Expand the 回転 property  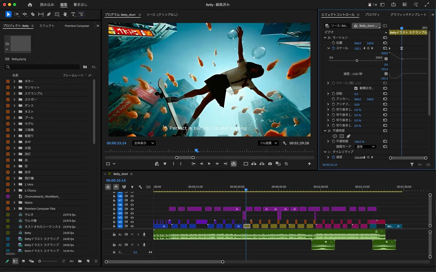[328, 94]
